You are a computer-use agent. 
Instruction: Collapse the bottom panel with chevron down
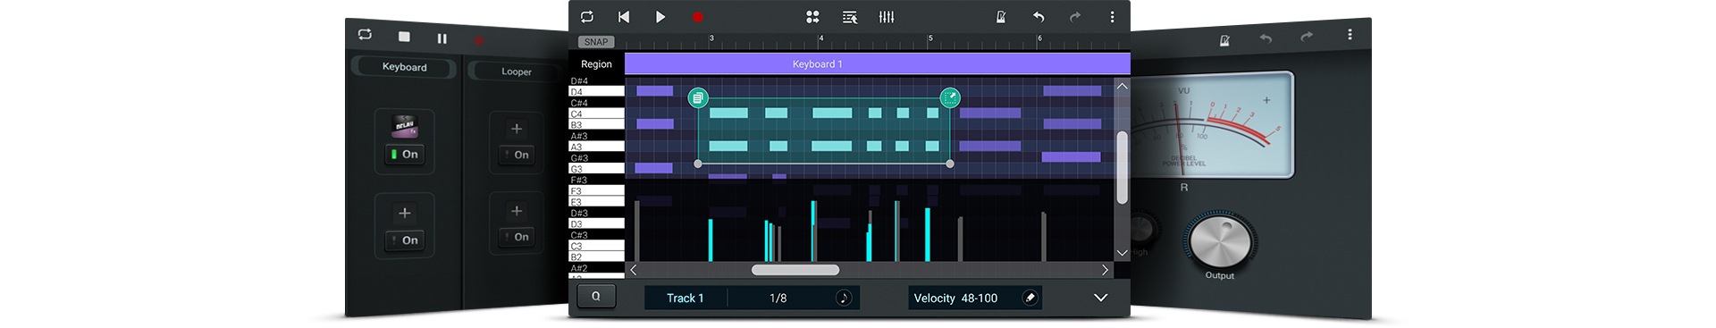[1101, 298]
